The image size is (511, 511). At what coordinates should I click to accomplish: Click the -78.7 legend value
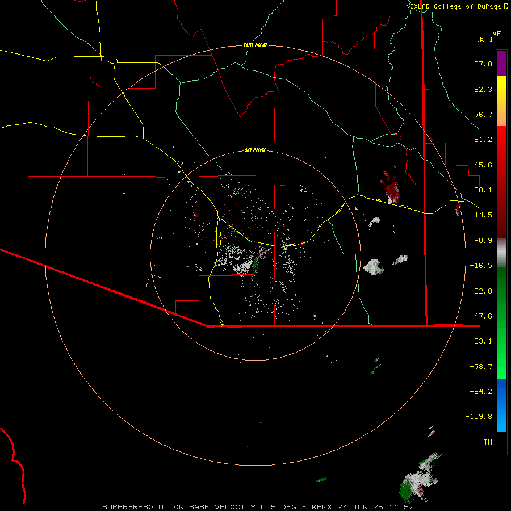coord(481,367)
